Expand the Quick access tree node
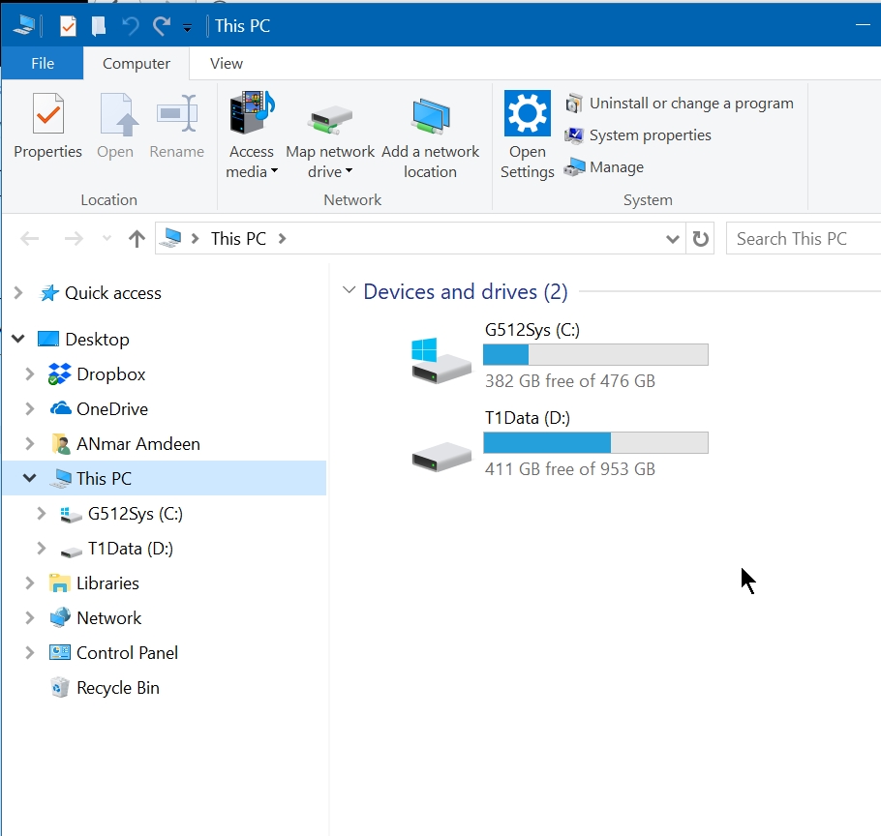881x836 pixels. (18, 293)
